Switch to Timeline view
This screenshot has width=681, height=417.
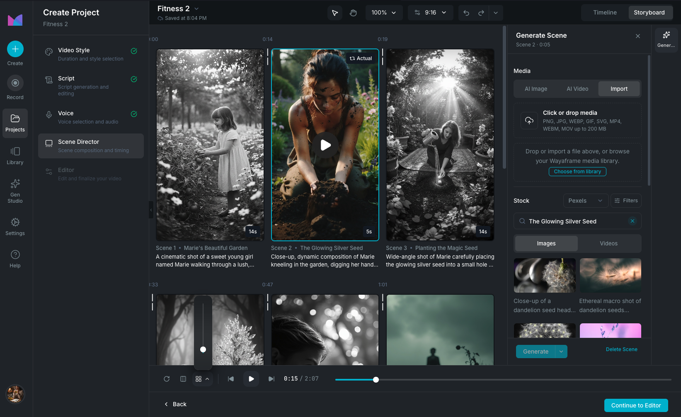pyautogui.click(x=605, y=12)
